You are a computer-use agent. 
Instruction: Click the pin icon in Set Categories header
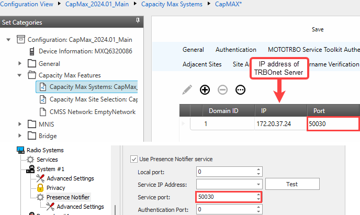[x=138, y=21]
